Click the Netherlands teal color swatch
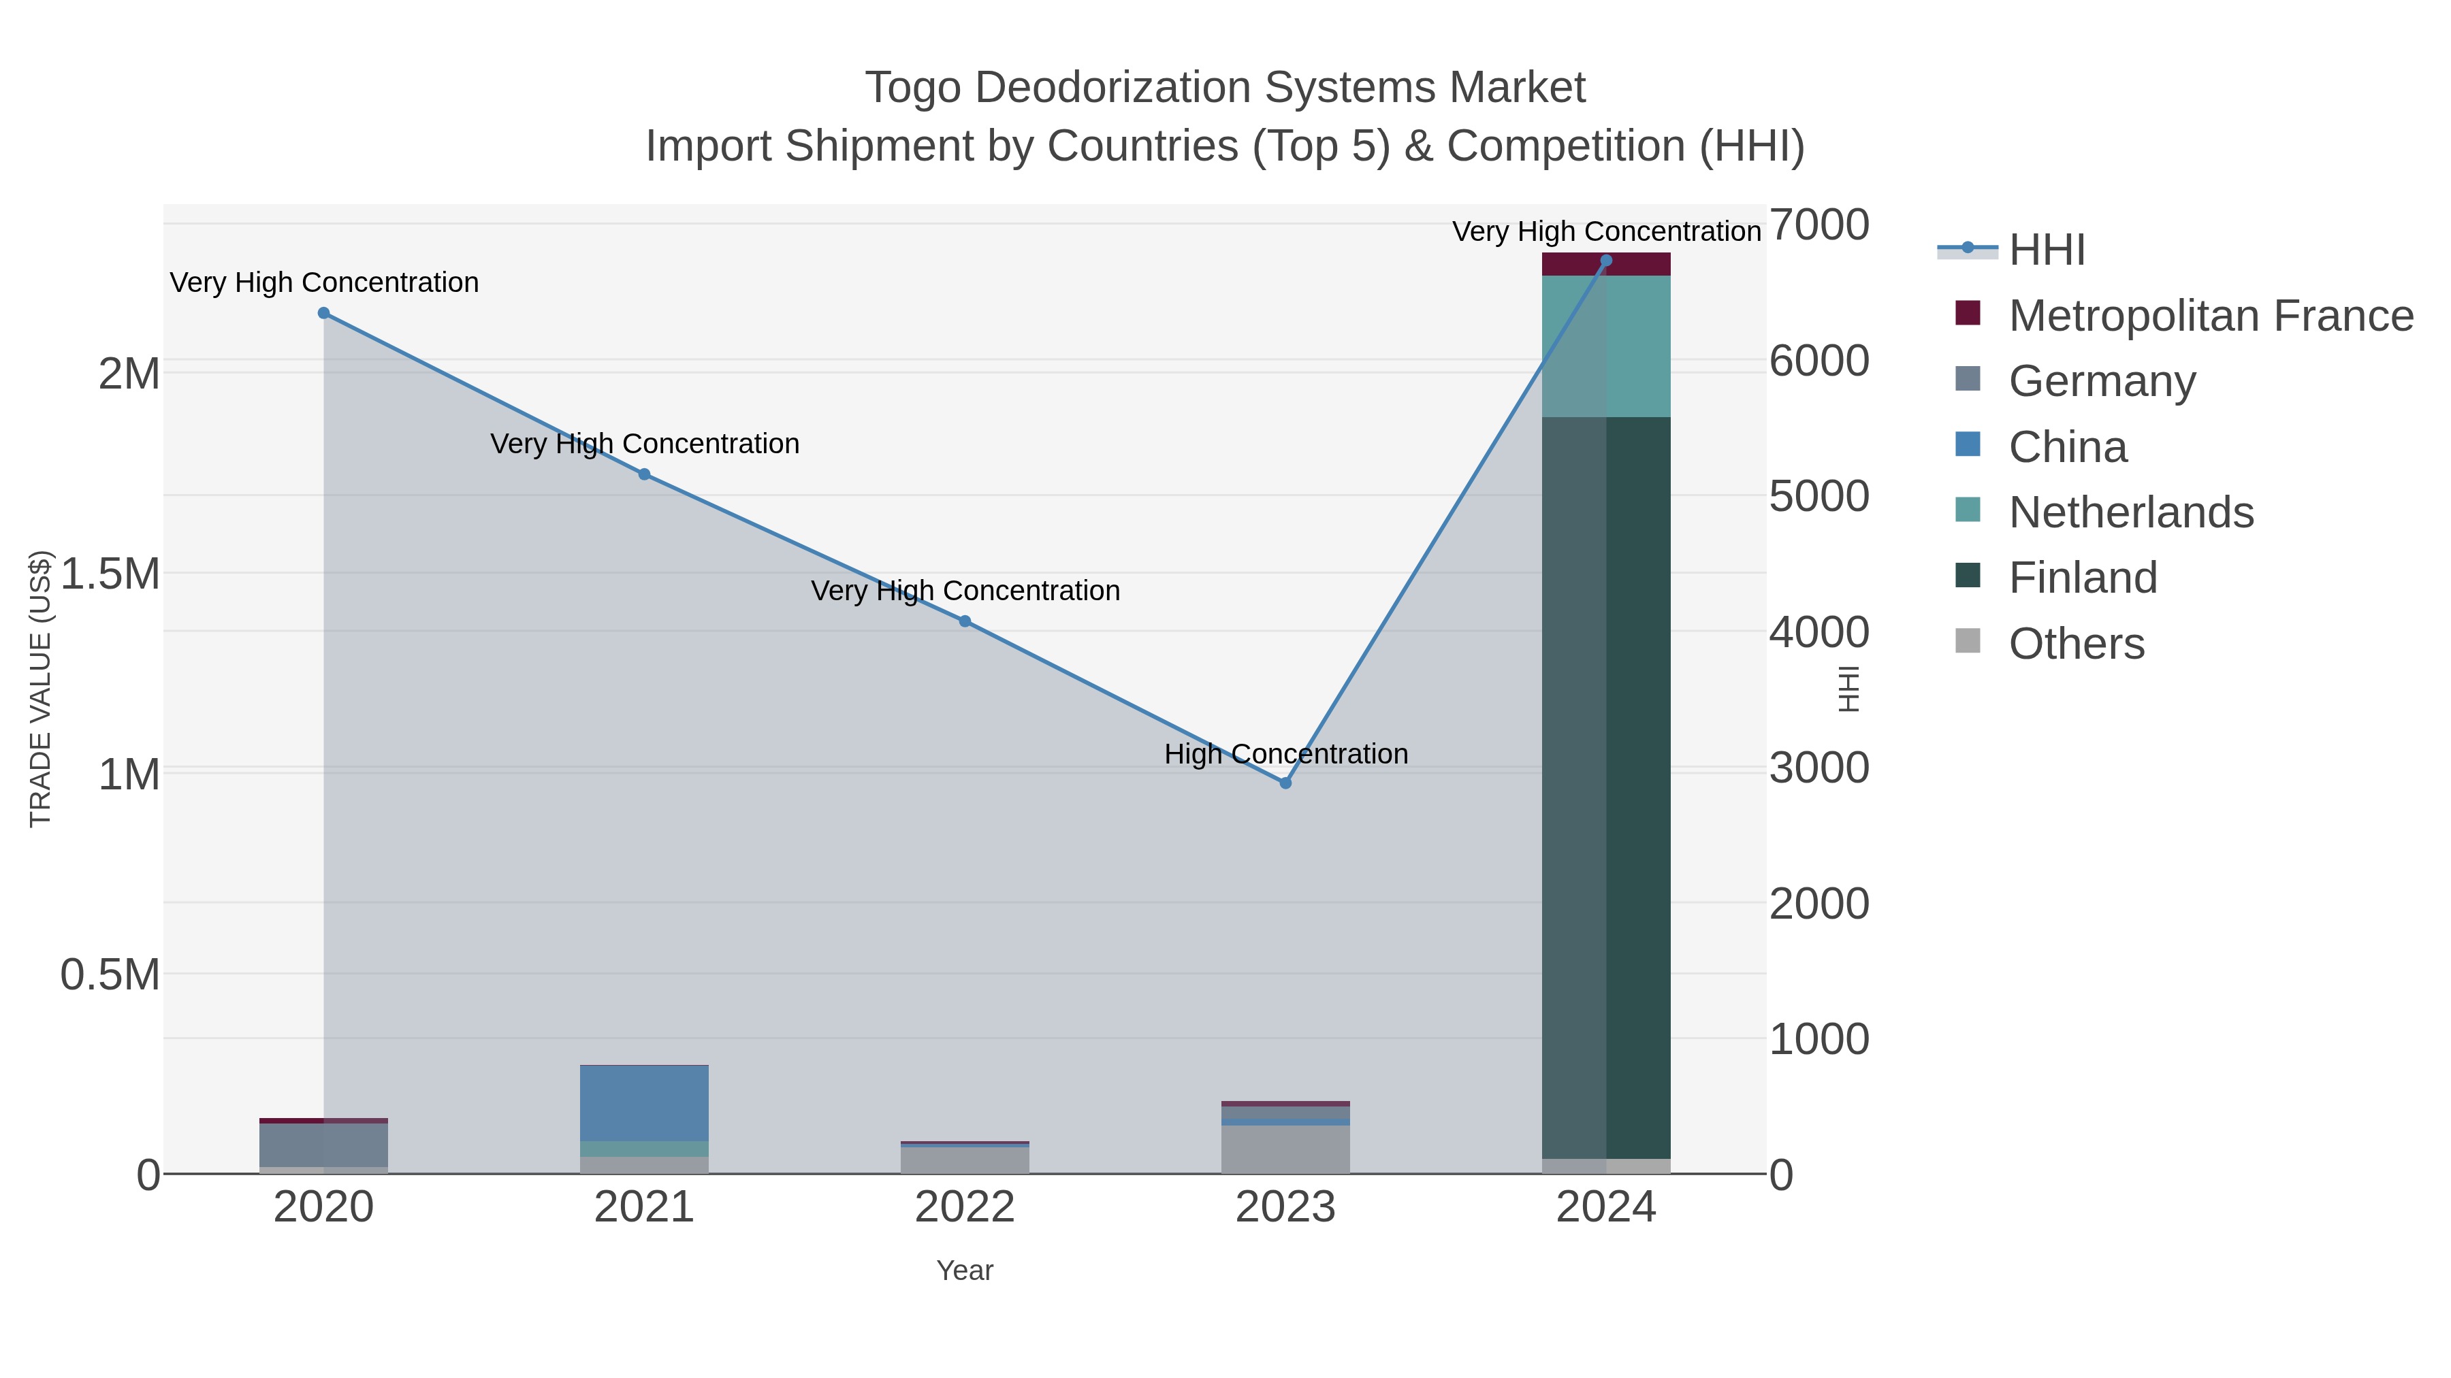 click(x=1968, y=510)
